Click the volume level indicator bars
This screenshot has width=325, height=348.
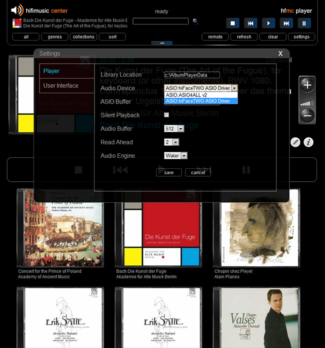click(307, 103)
